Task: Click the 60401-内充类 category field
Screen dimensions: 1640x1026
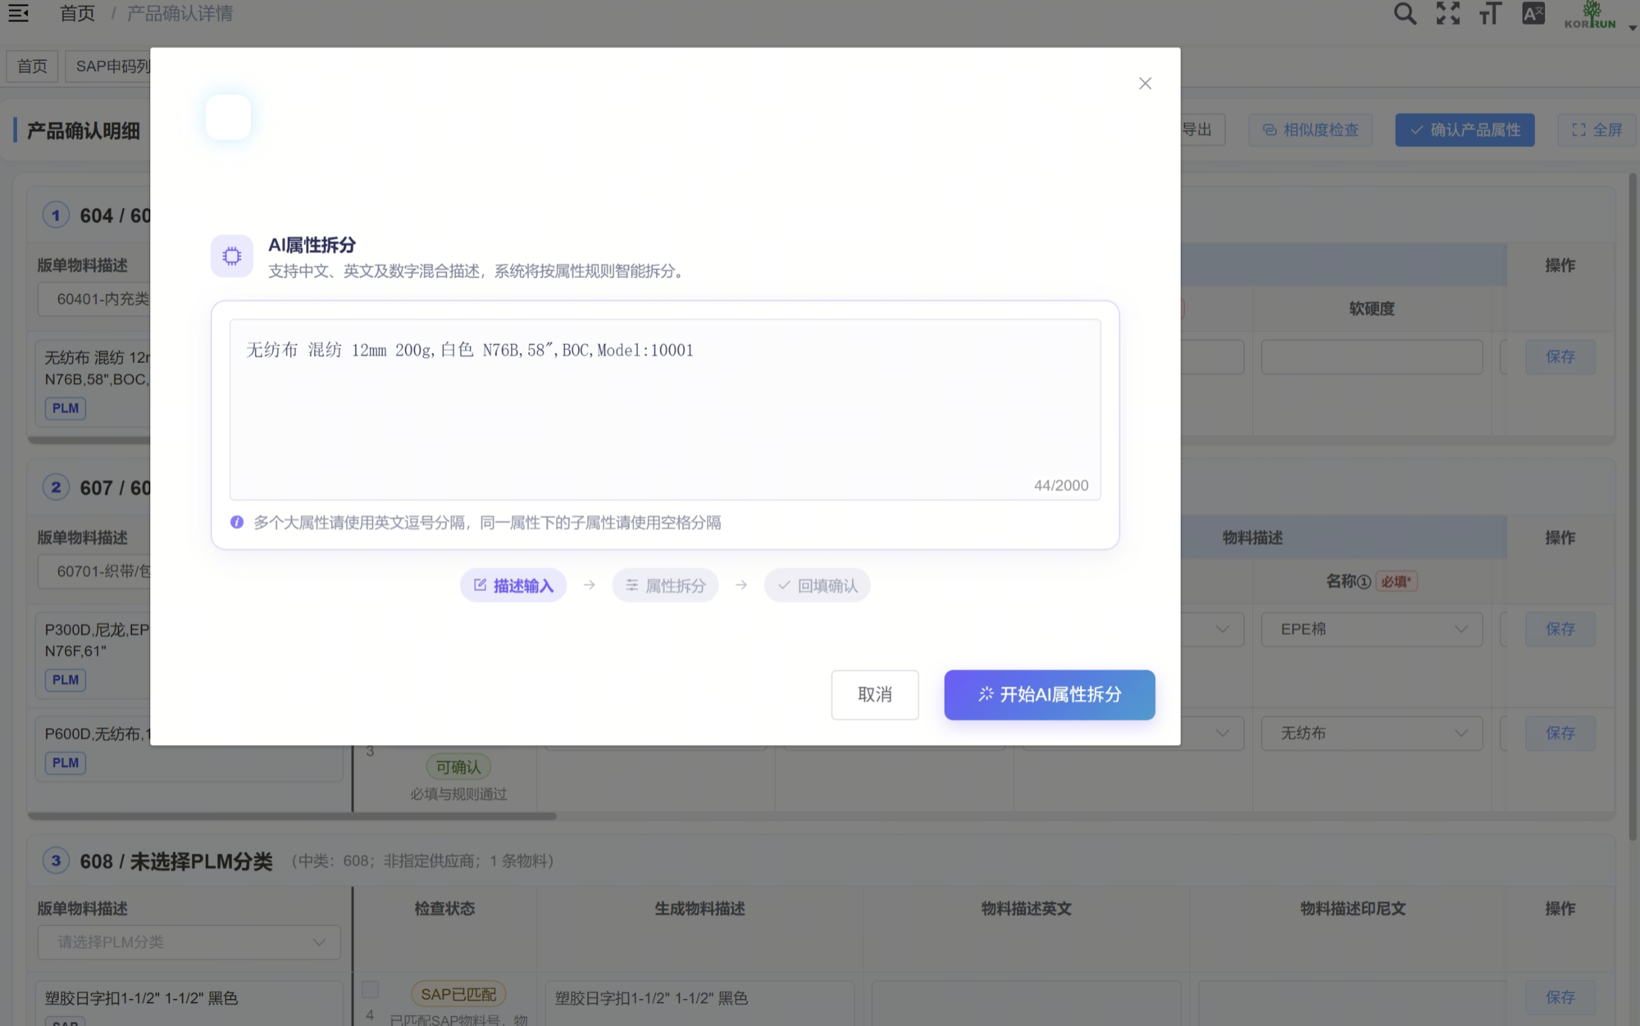Action: (93, 299)
